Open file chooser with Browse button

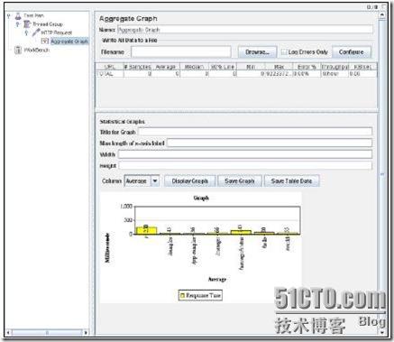click(257, 52)
